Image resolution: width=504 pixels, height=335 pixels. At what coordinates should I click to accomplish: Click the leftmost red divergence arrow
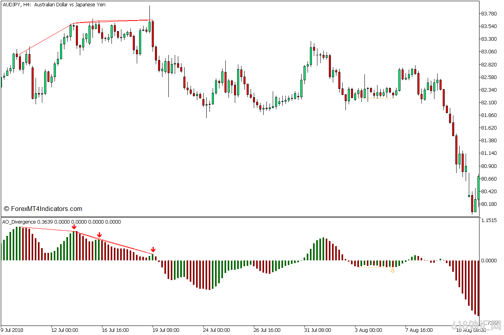click(74, 227)
